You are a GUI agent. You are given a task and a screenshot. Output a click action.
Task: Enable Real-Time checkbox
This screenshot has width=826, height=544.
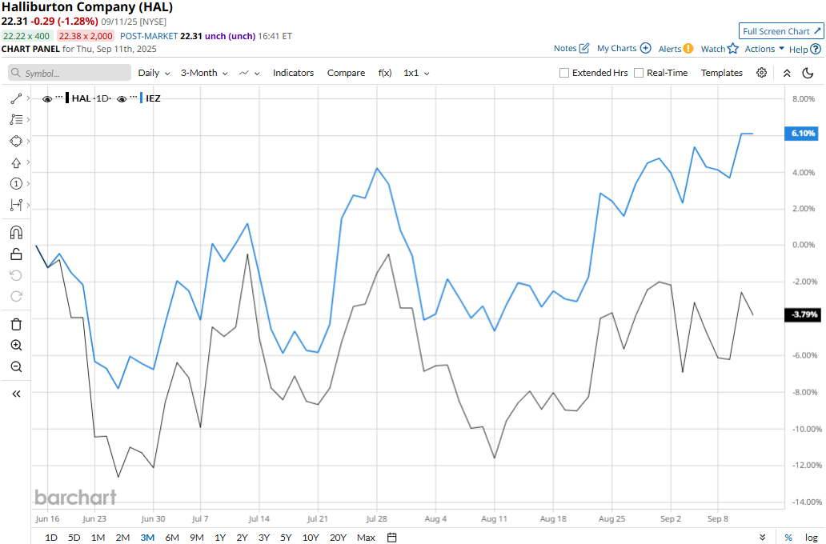coord(639,73)
